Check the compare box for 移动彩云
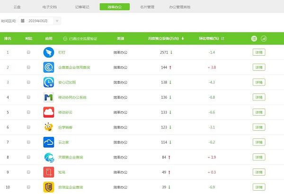Screen dimensions: 284x194 pyautogui.click(x=28, y=112)
